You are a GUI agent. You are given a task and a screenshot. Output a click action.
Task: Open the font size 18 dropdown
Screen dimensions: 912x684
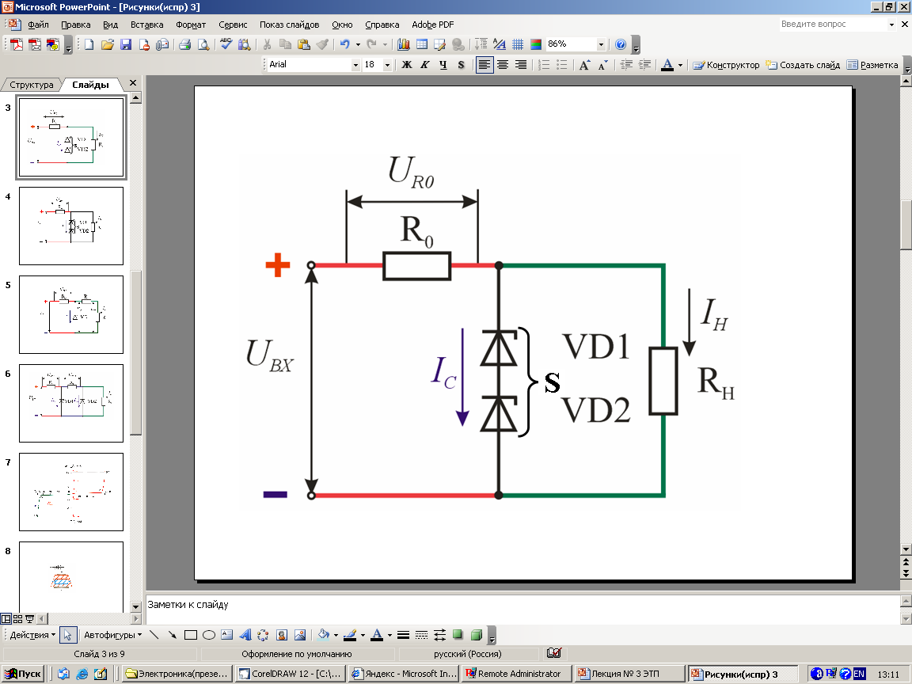click(x=387, y=65)
